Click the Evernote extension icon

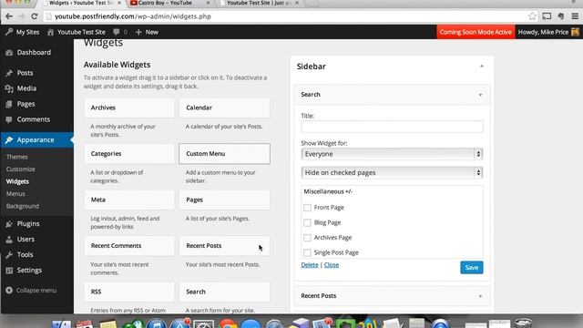(x=561, y=16)
